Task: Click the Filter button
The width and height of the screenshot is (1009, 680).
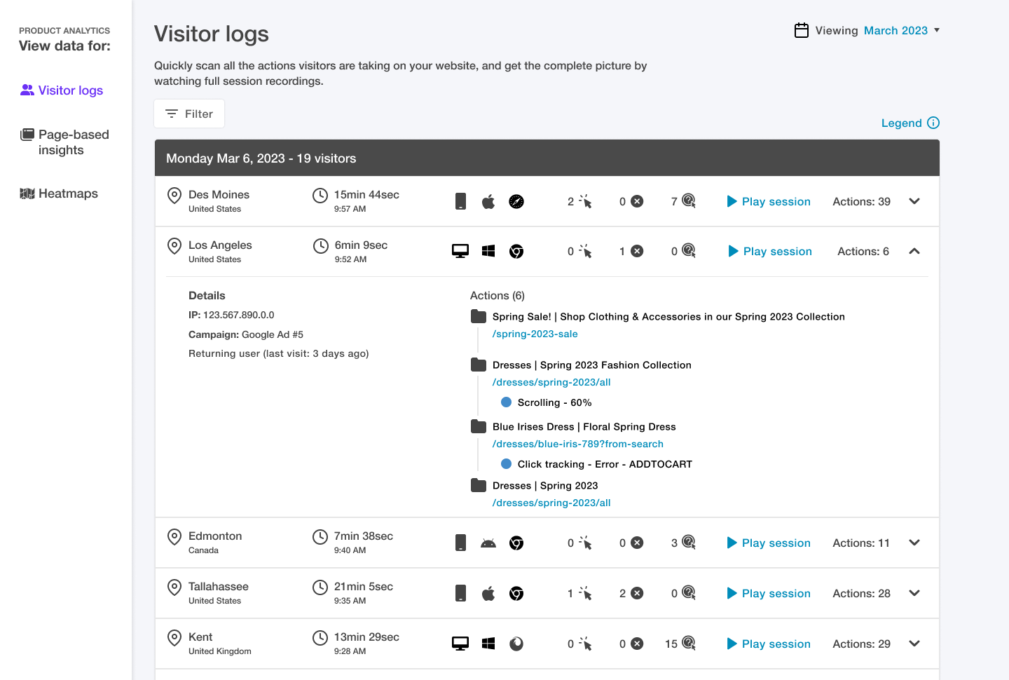Action: point(189,114)
